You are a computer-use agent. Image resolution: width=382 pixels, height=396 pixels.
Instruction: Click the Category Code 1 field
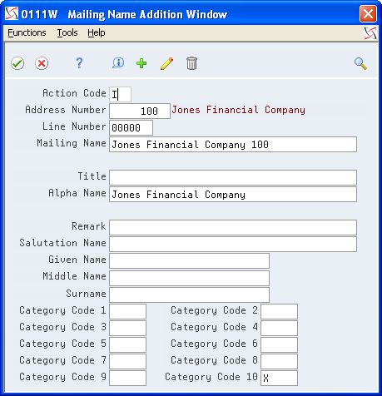127,311
